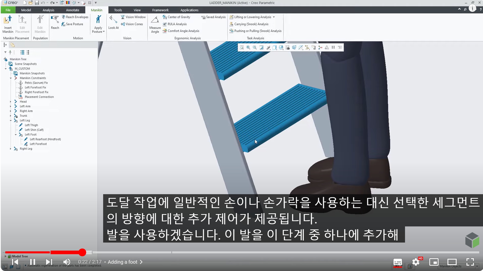Click Save Posture
The image size is (483, 271).
click(72, 24)
